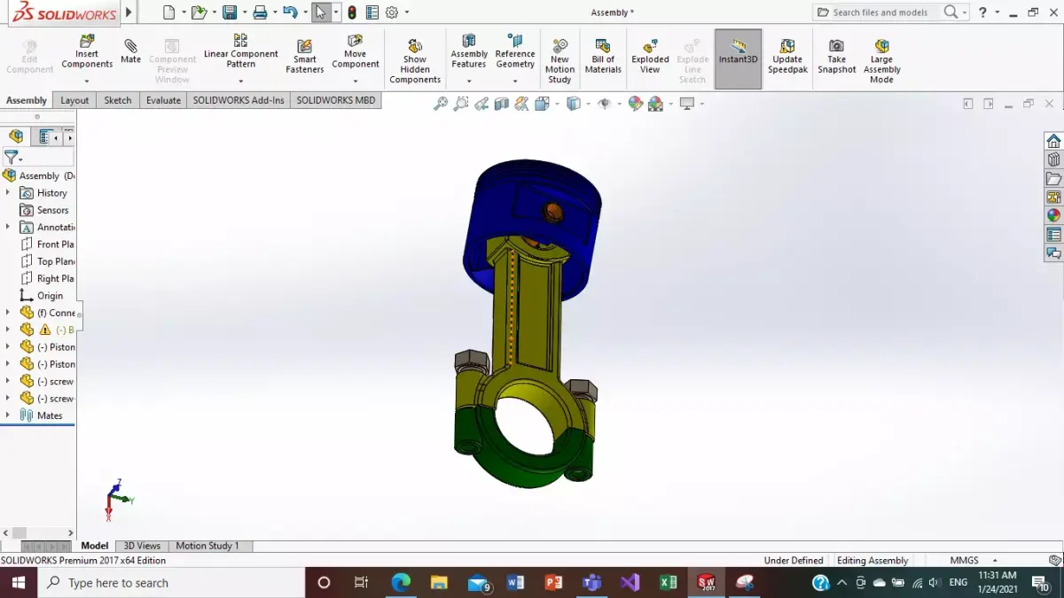Expand the History node in the feature tree

[7, 192]
